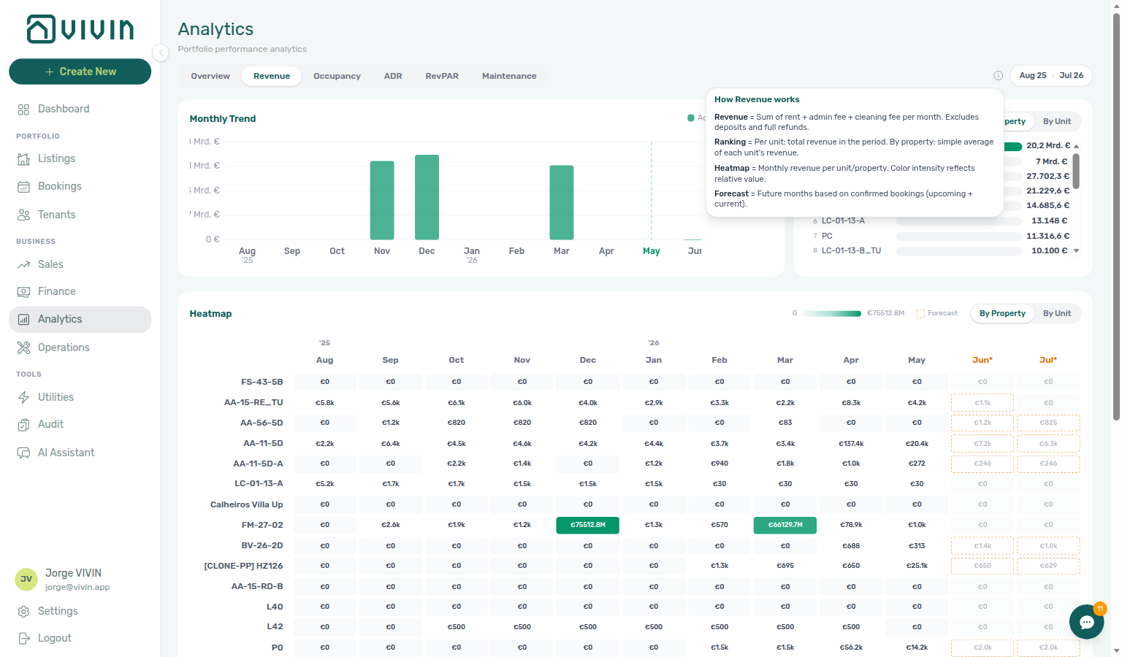The width and height of the screenshot is (1122, 657).
Task: Click the Utilities lightning icon
Action: tap(23, 397)
